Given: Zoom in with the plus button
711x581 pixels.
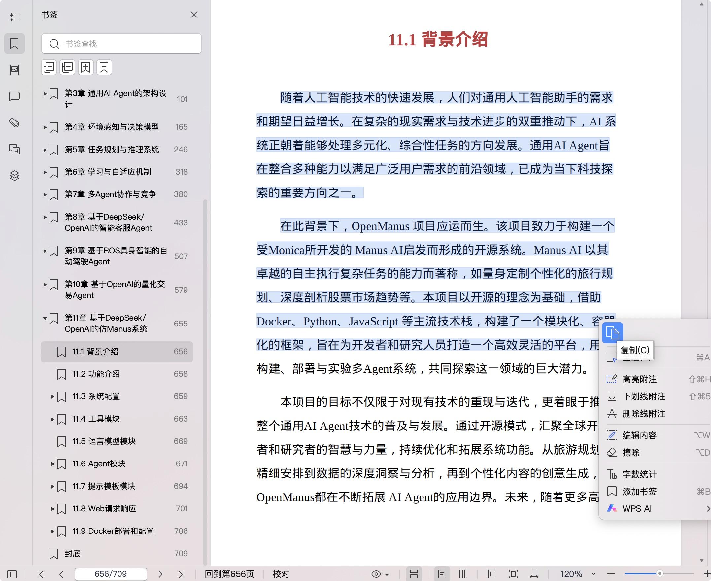Looking at the screenshot, I should coord(707,574).
